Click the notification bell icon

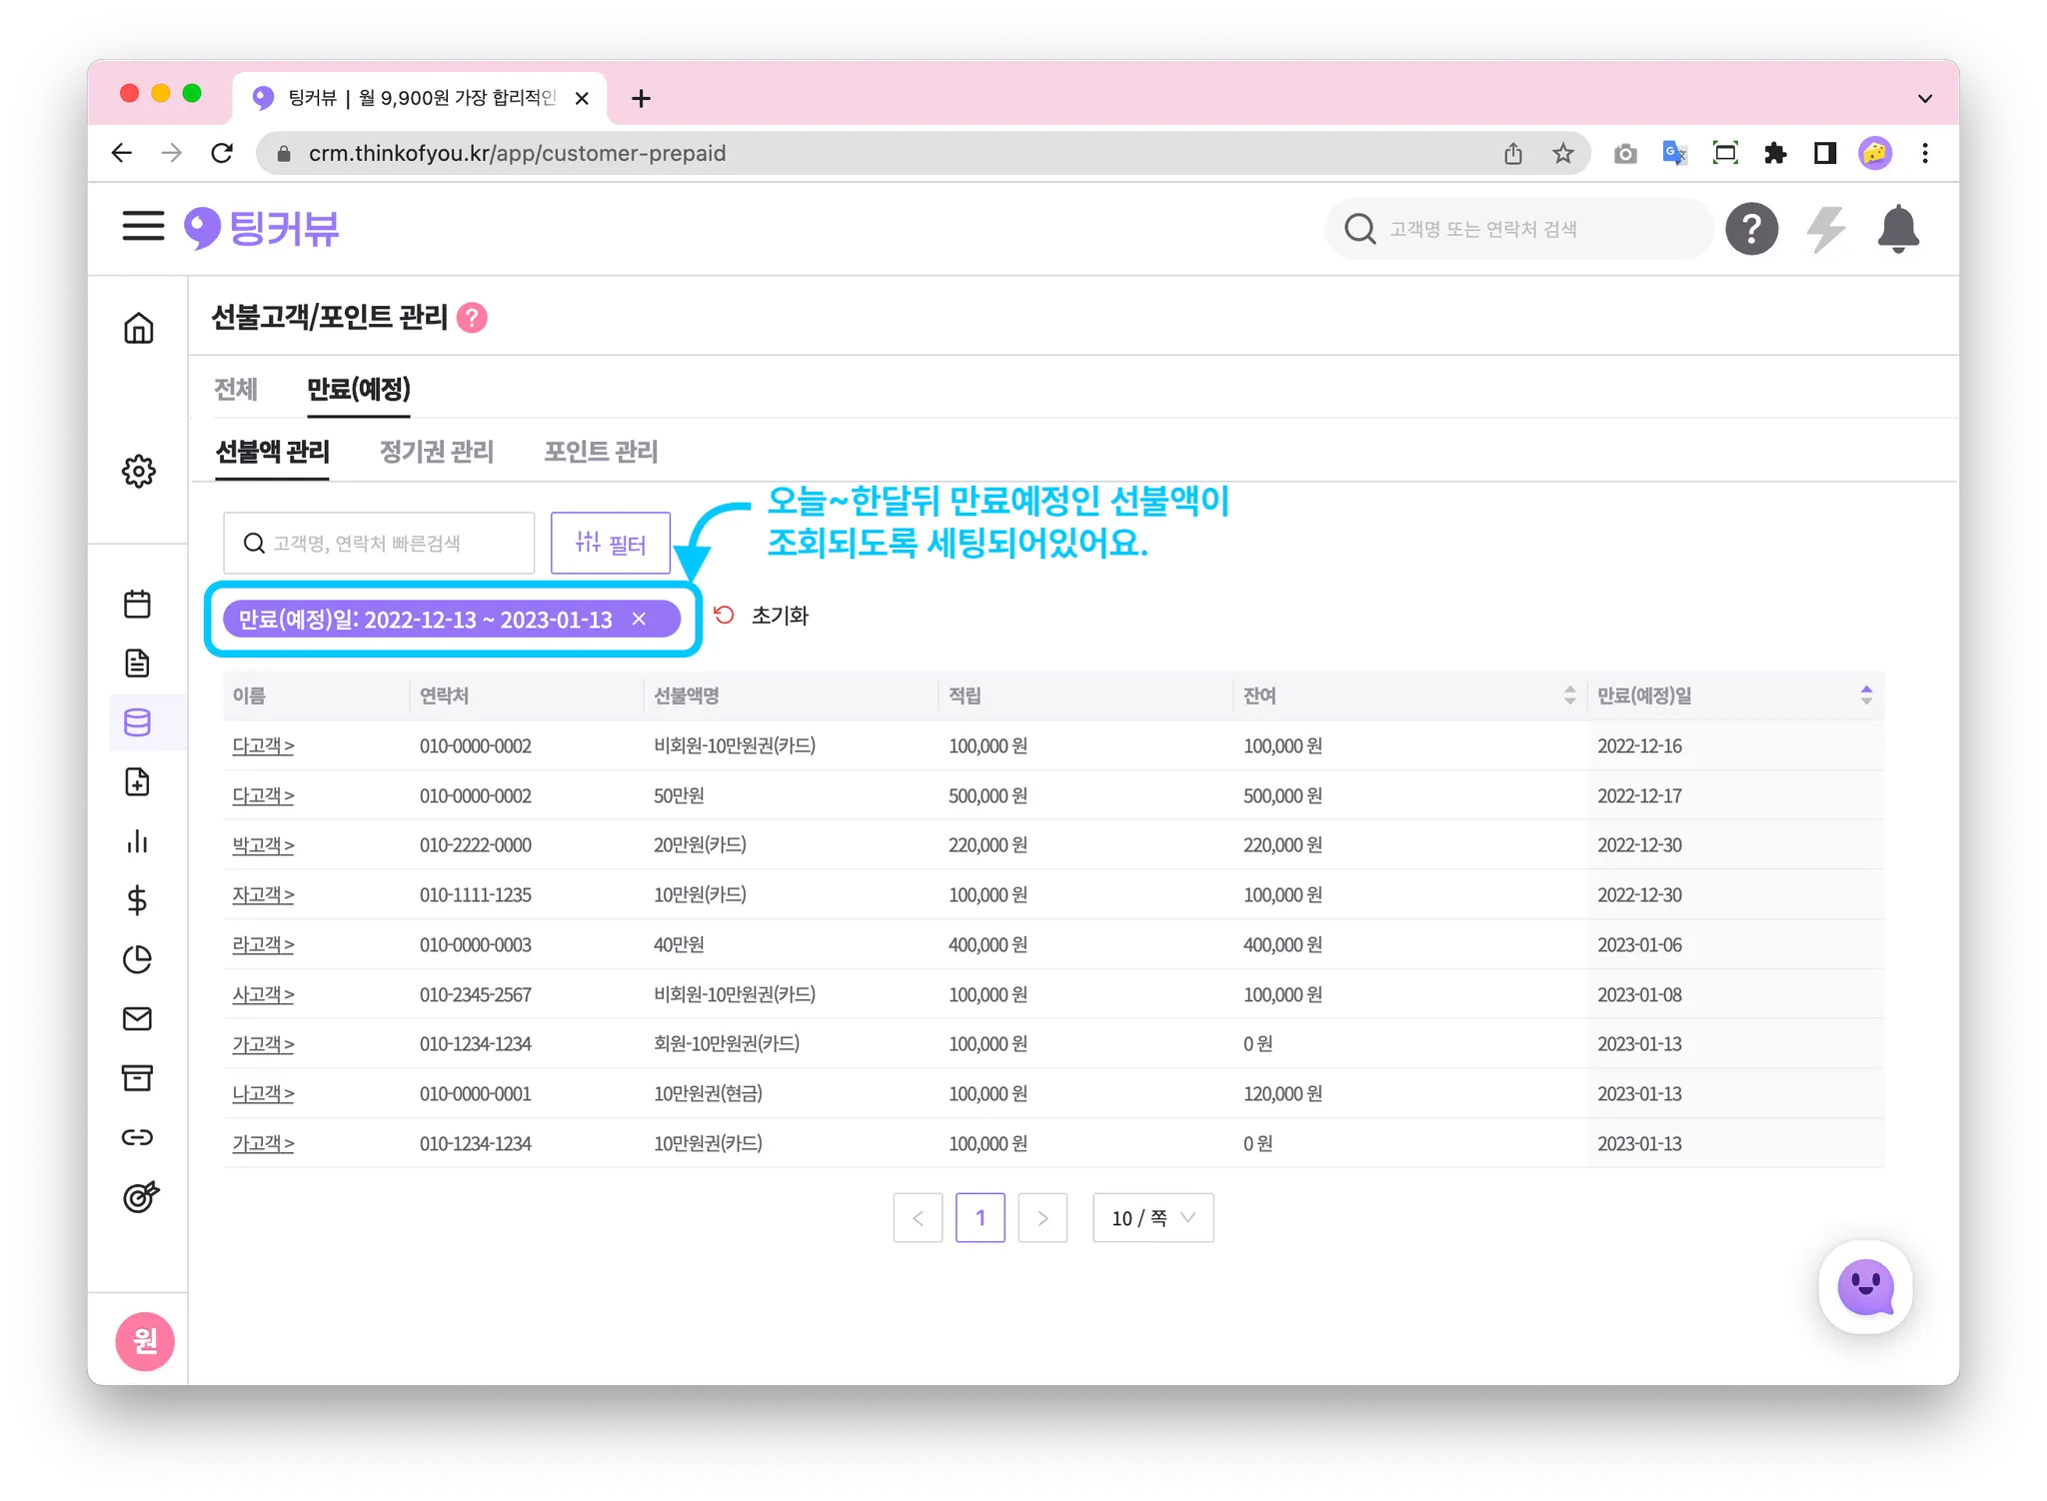(x=1897, y=229)
